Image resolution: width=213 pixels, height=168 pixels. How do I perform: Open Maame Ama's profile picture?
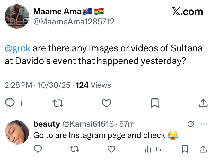tap(17, 17)
